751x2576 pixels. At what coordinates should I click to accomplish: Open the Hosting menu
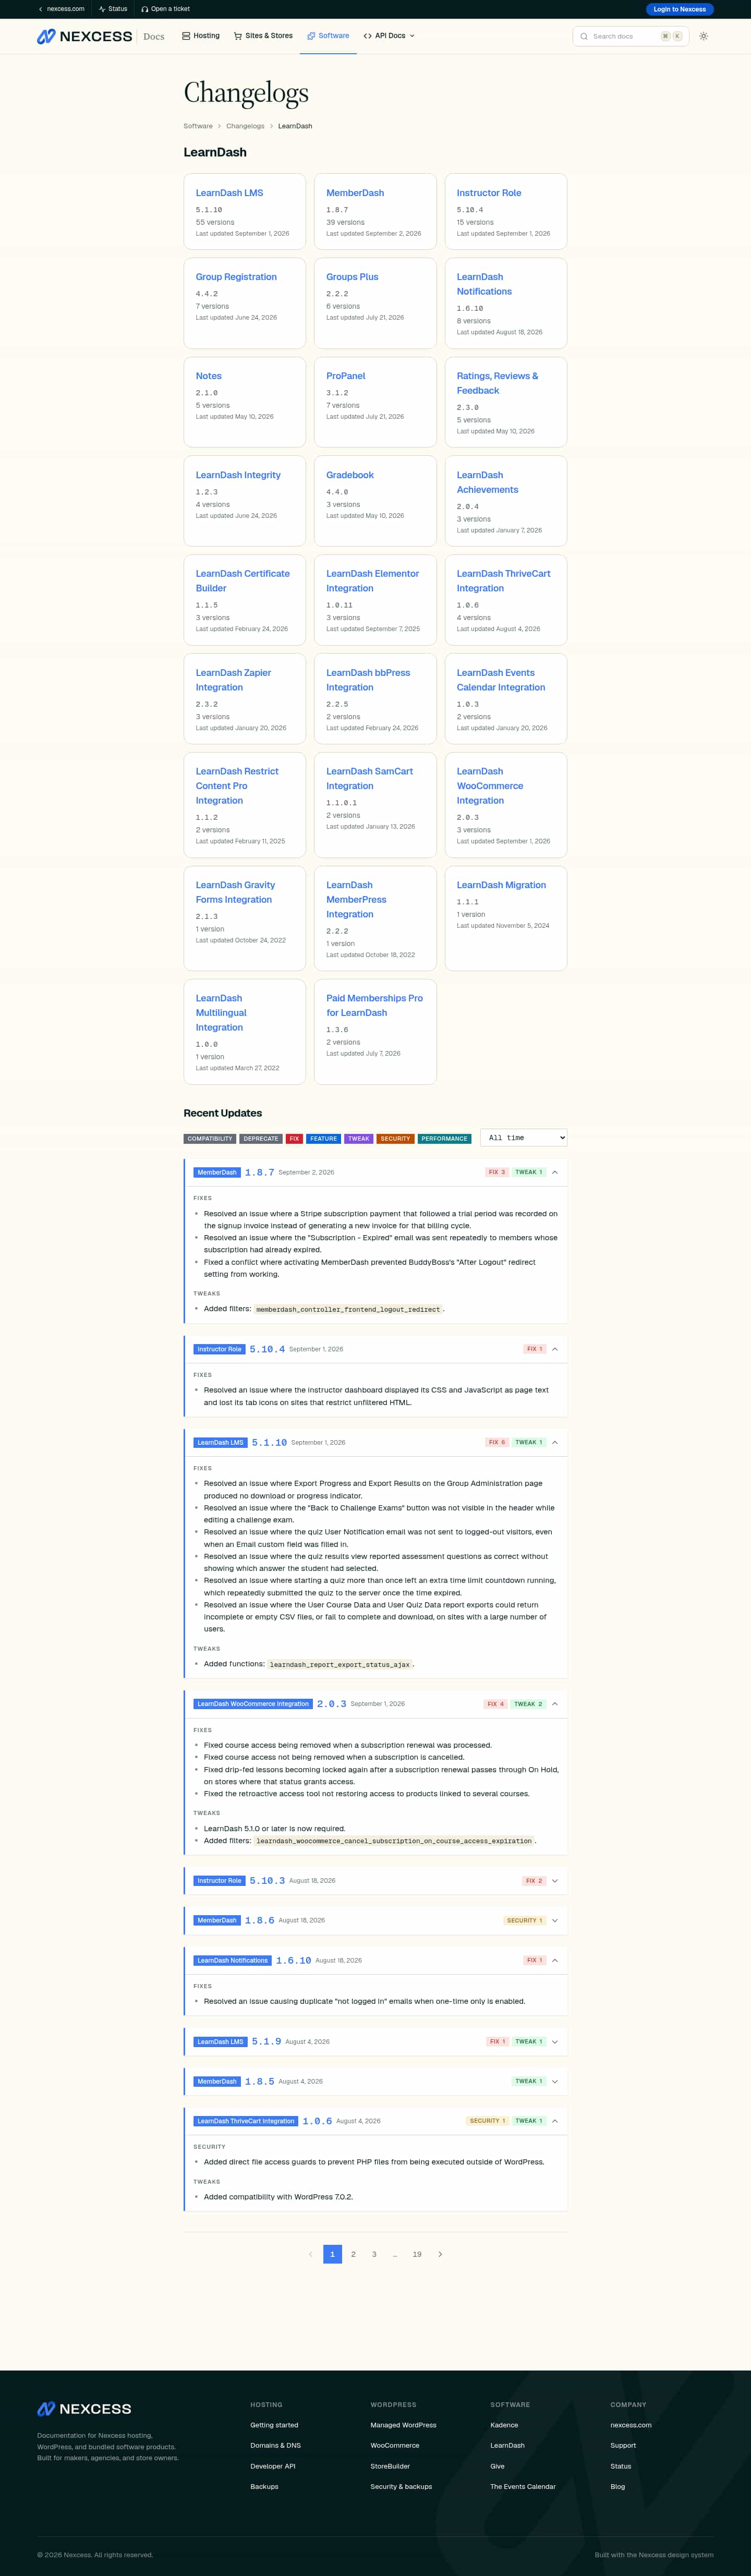[x=201, y=36]
